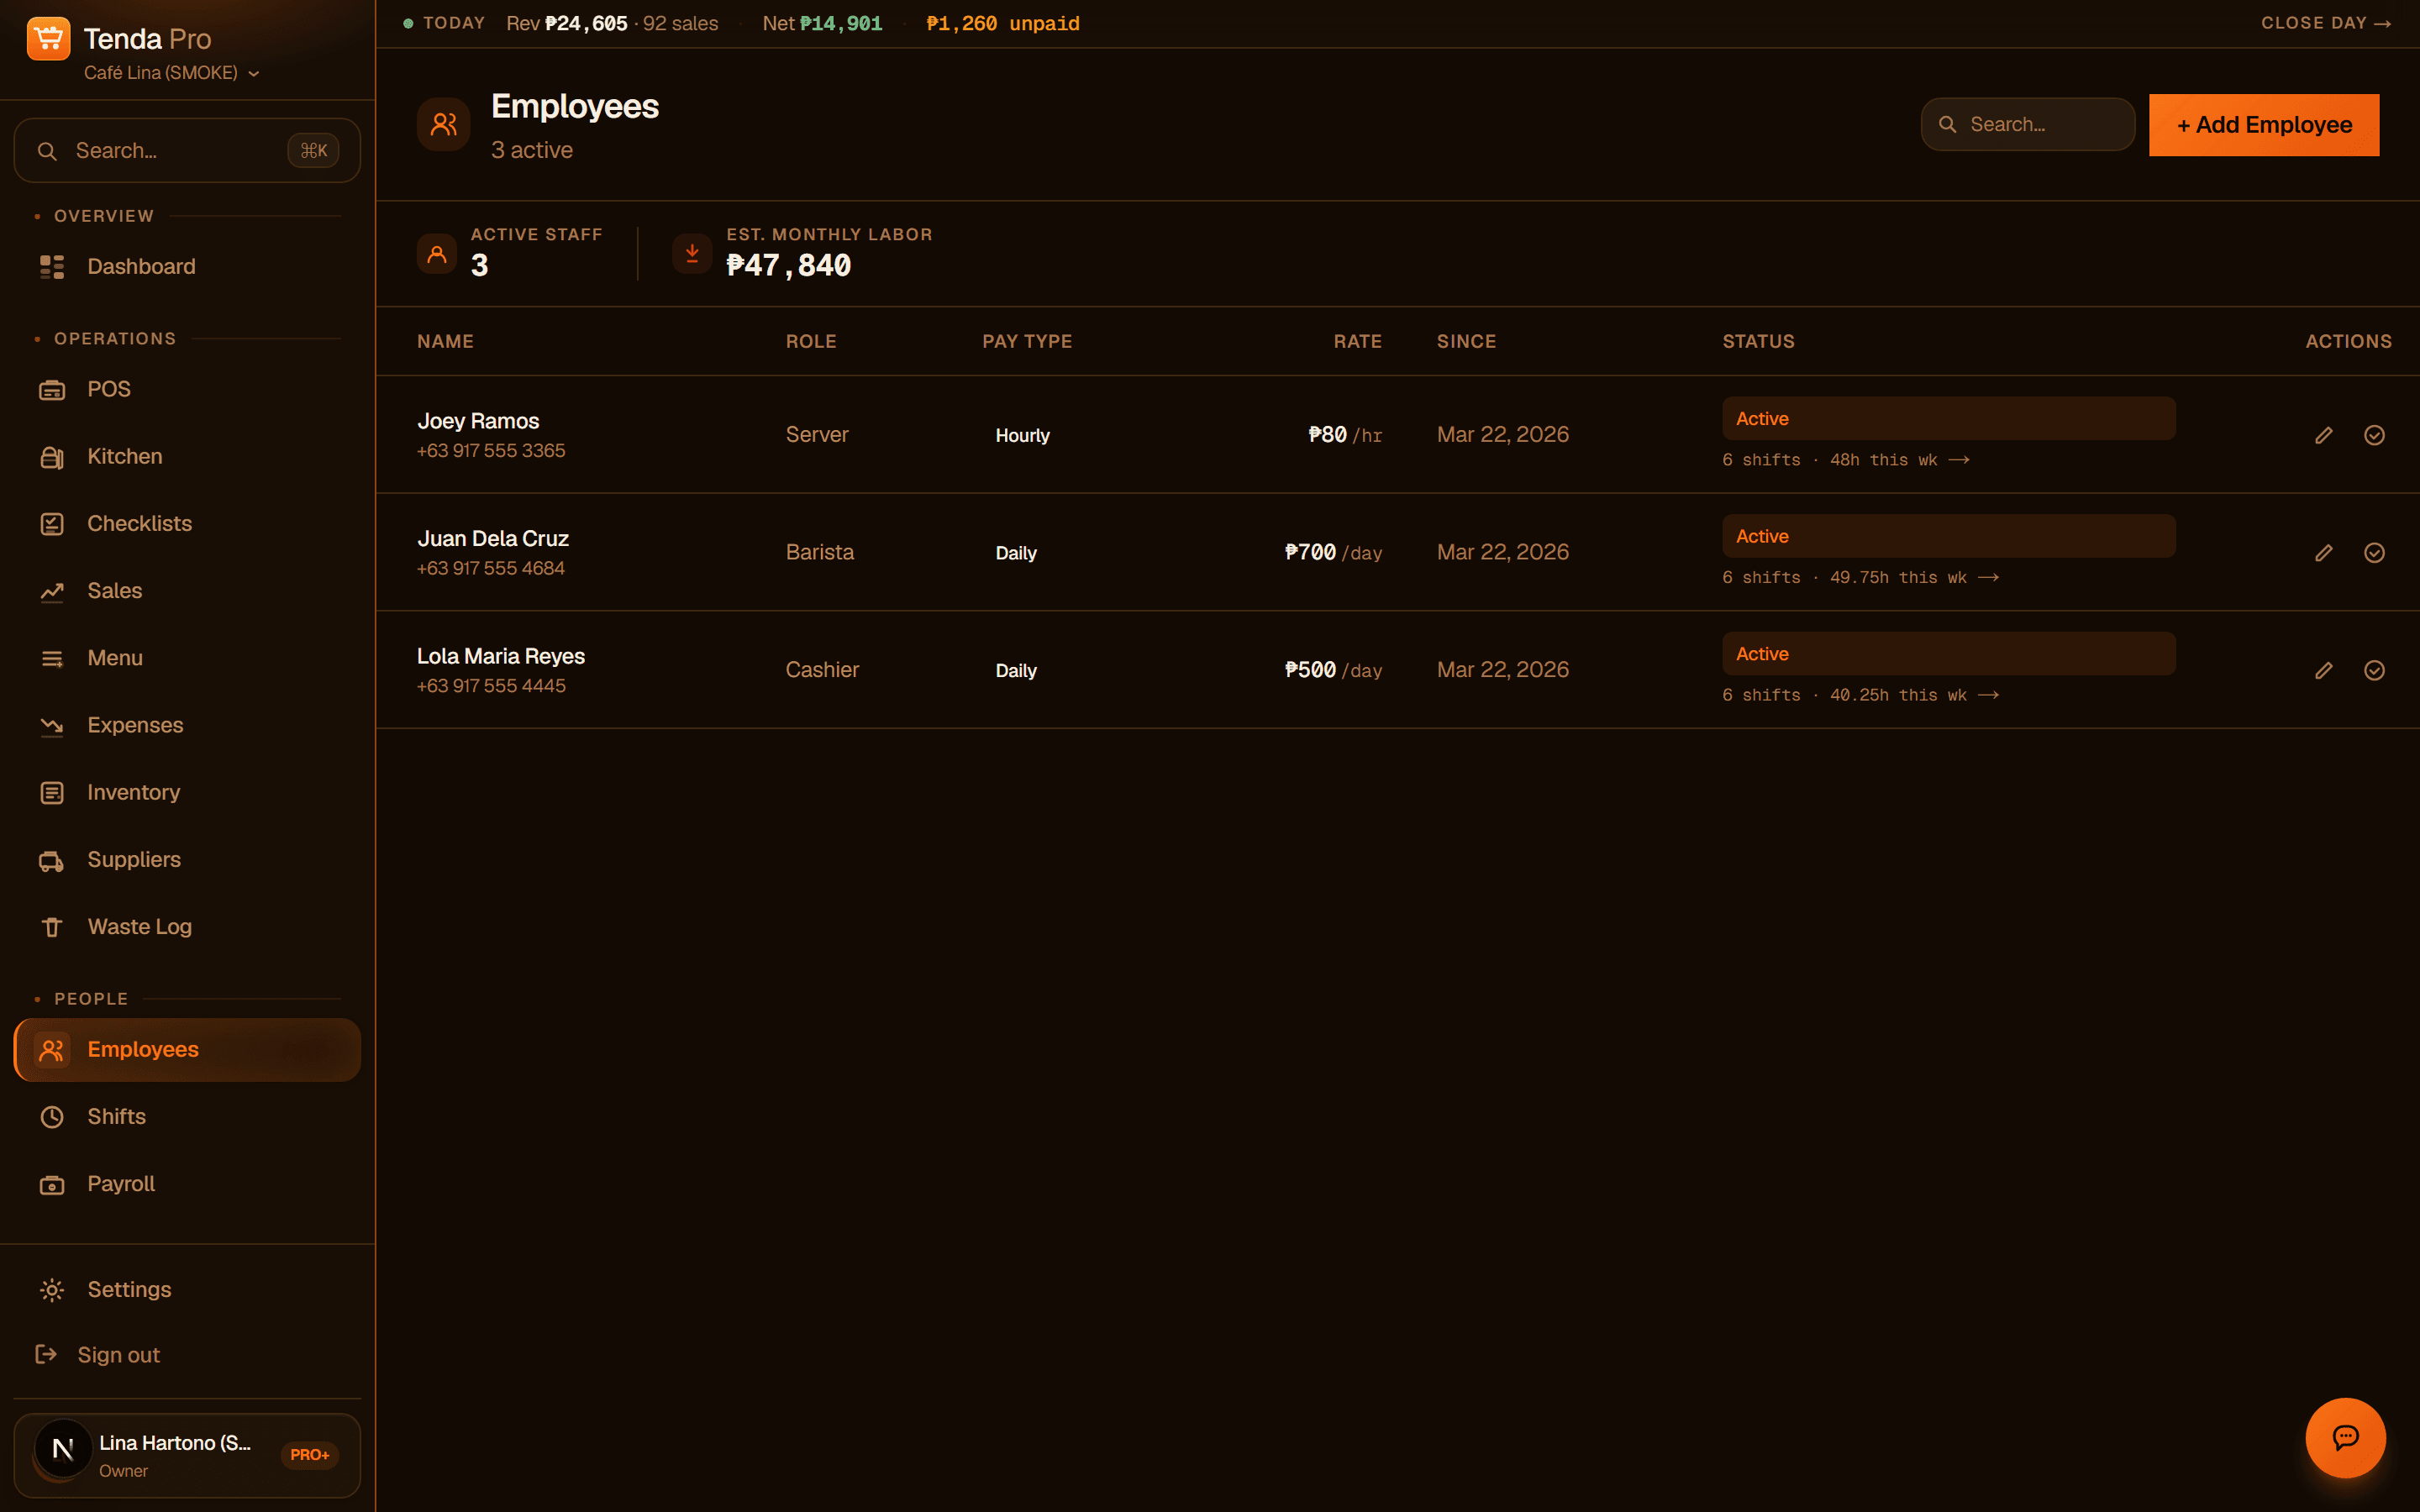The image size is (2420, 1512).
Task: Open Lola Maria Reyes's 40.25h this wk link
Action: pyautogui.click(x=1860, y=695)
